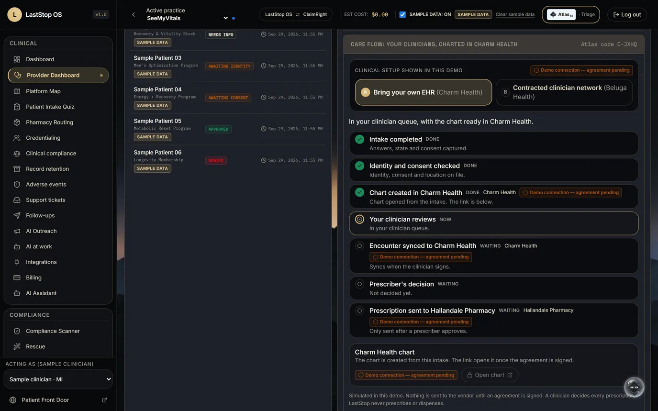
Task: Click the Rescue wand icon
Action: (x=17, y=346)
